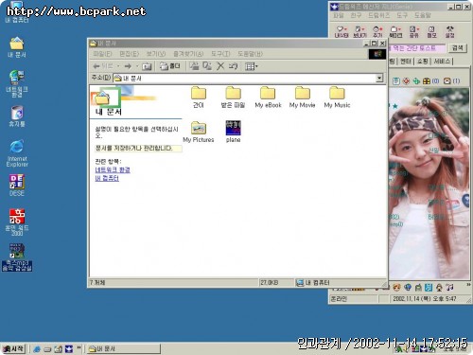The width and height of the screenshot is (473, 355).
Task: Select the My Pictures folder
Action: click(x=199, y=132)
